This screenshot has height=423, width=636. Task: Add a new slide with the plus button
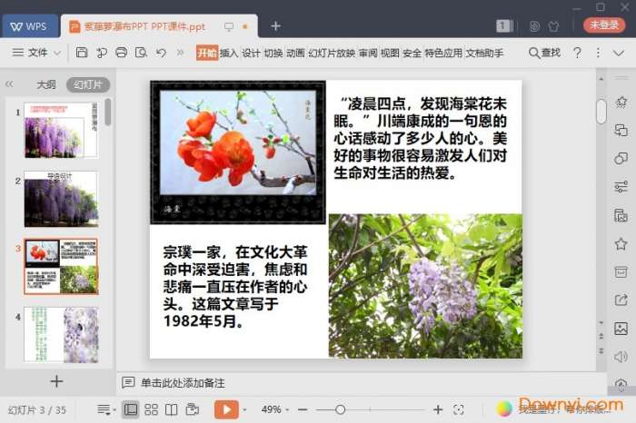point(56,381)
